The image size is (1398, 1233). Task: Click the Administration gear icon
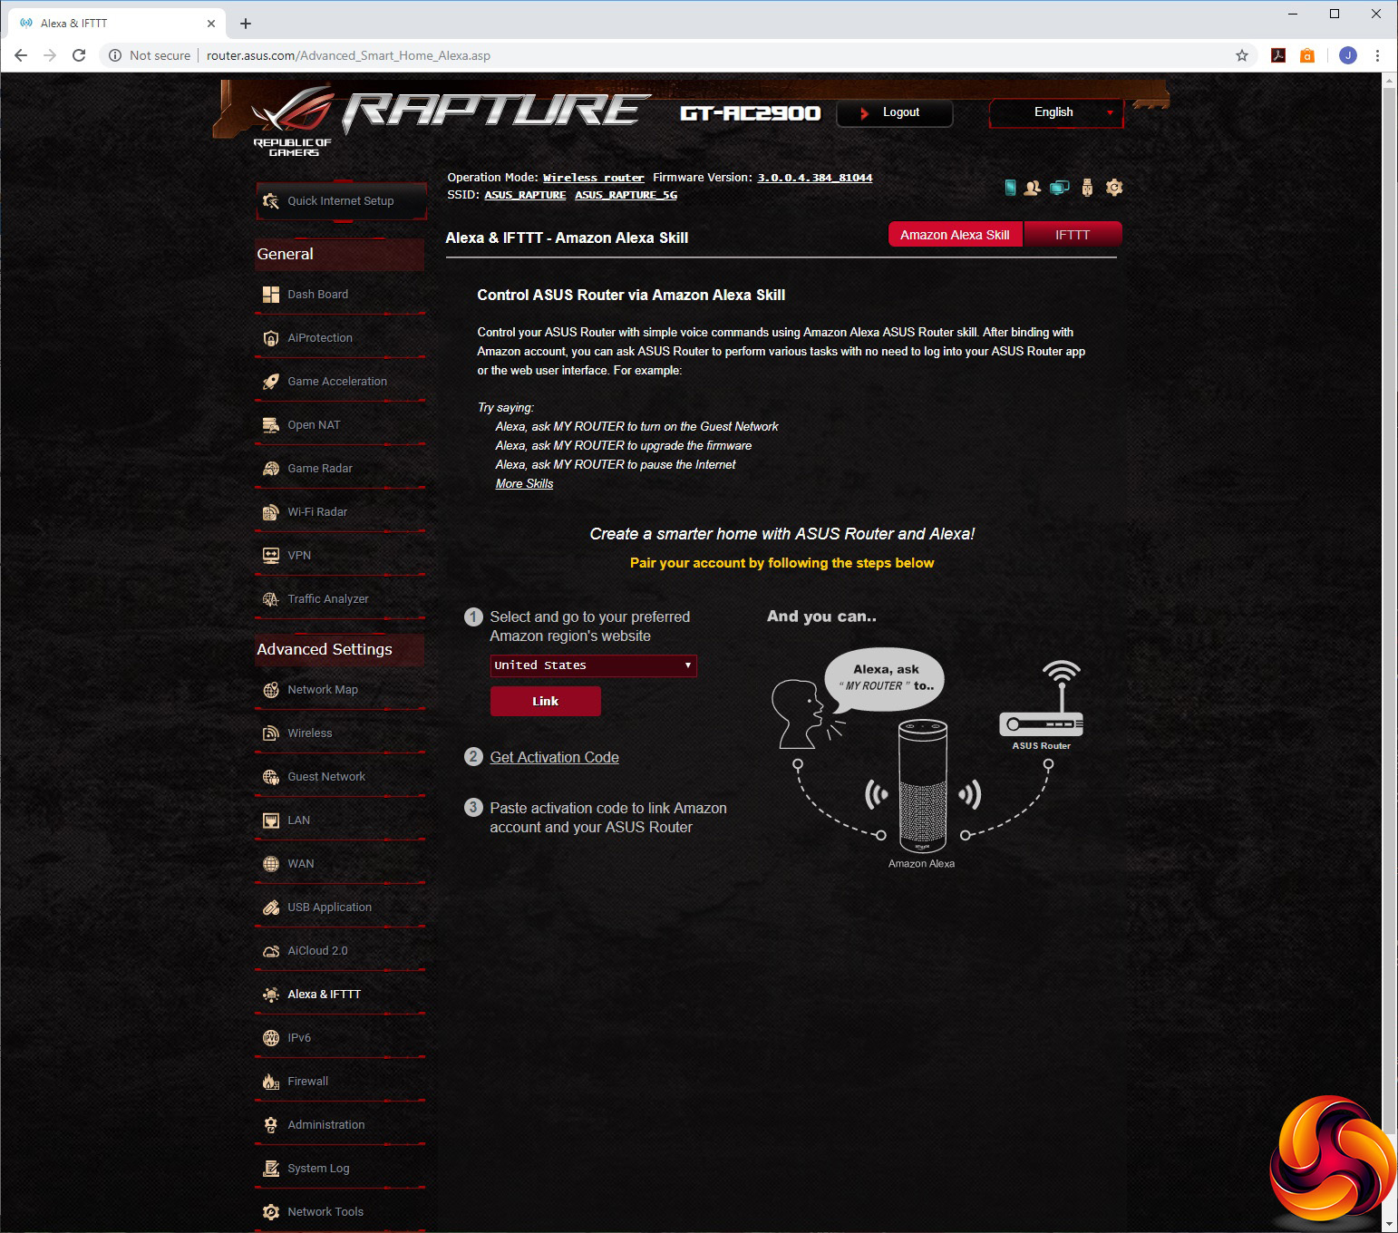point(270,1125)
